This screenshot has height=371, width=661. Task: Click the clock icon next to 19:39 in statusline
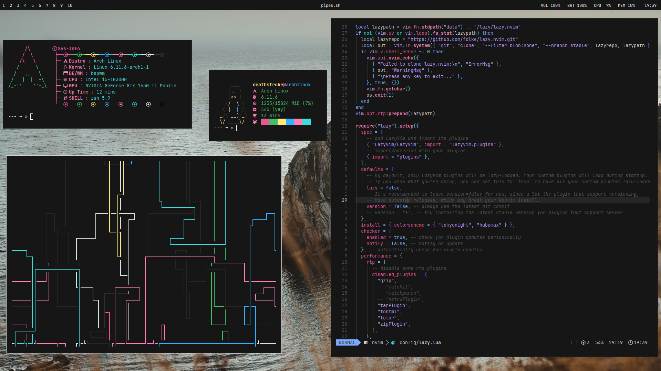630,342
